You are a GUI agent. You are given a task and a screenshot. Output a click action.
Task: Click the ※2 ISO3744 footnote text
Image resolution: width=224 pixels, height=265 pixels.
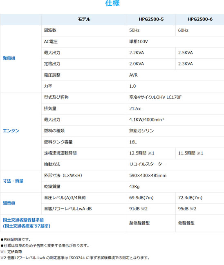75,258
